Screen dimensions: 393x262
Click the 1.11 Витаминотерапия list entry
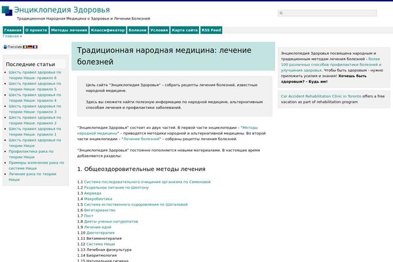[x=100, y=238]
